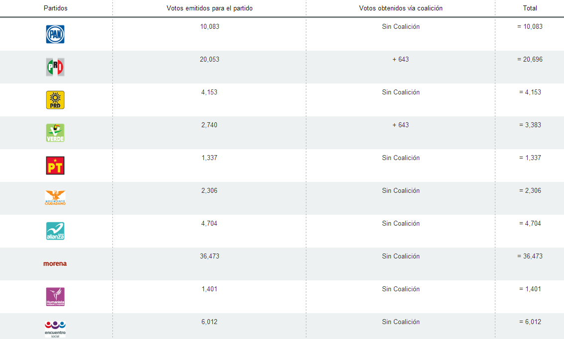Click the PRI party logo
Image resolution: width=564 pixels, height=339 pixels.
click(x=55, y=67)
